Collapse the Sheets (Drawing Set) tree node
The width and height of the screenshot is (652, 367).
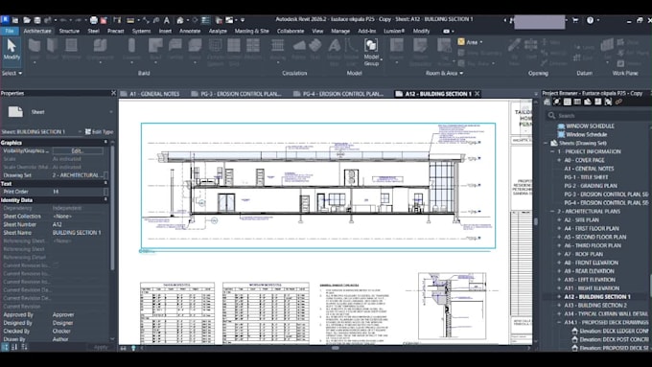pos(546,143)
